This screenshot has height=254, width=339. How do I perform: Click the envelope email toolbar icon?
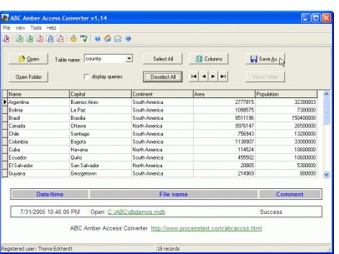click(x=118, y=39)
